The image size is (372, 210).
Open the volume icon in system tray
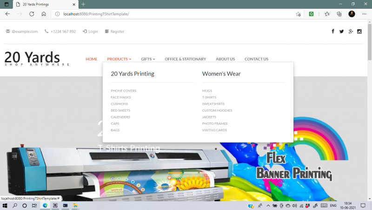(x=294, y=205)
